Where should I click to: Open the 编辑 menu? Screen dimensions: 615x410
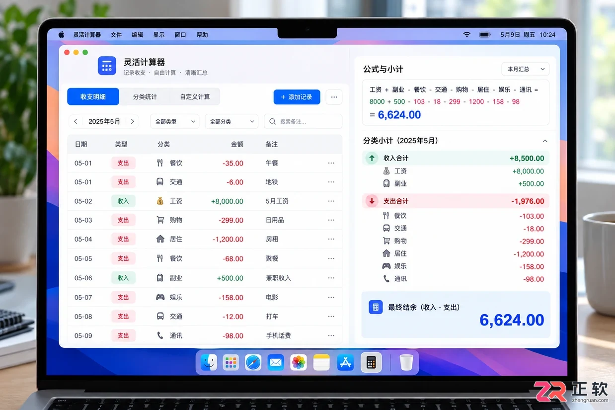pyautogui.click(x=138, y=35)
